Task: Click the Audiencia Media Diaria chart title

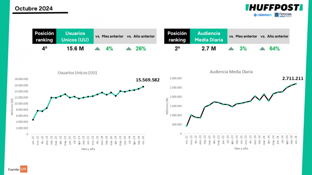Action: coord(231,72)
